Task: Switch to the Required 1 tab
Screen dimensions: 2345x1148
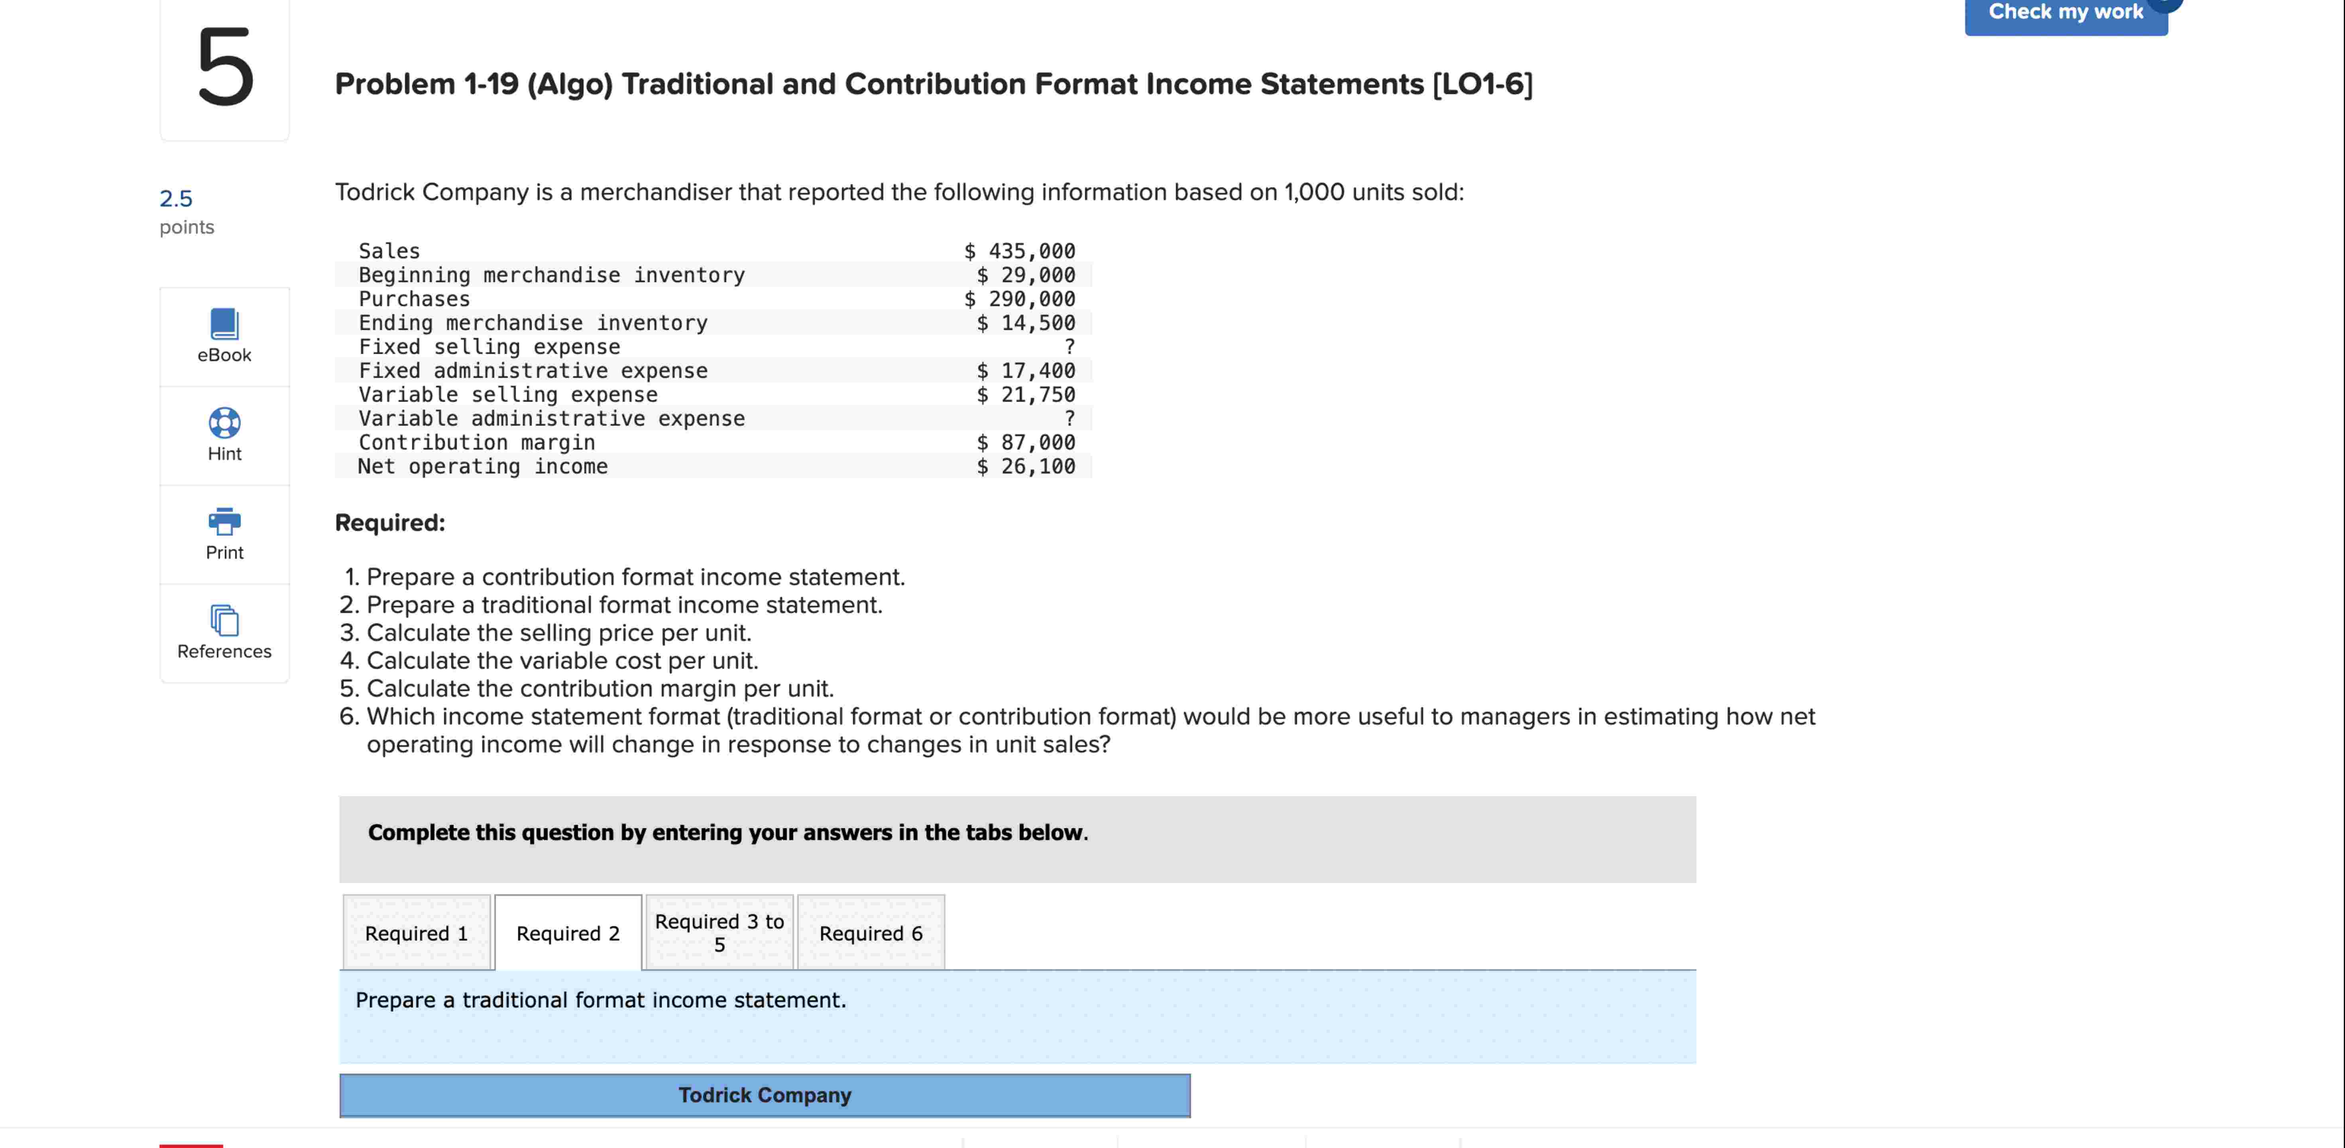Action: click(x=416, y=933)
